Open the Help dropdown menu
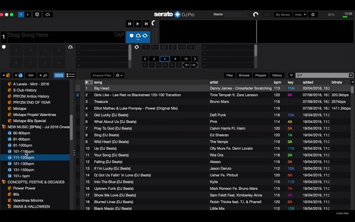 pos(300,15)
